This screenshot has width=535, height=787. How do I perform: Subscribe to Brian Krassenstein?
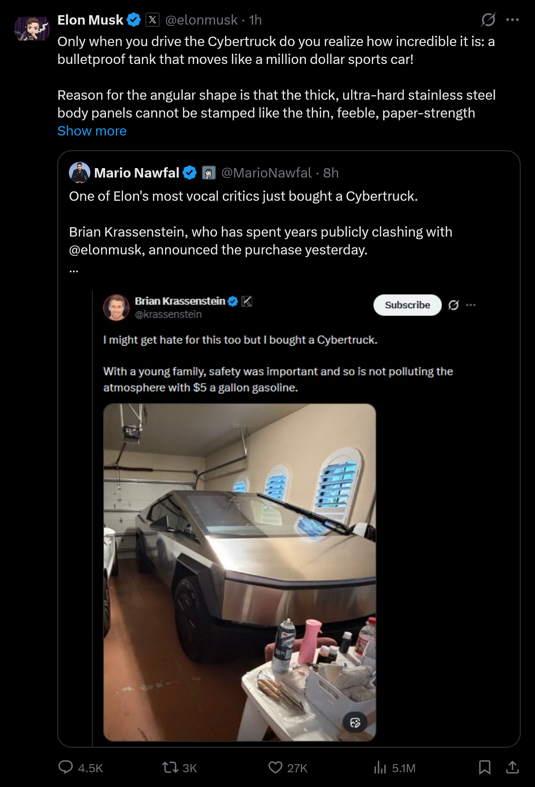coord(407,305)
